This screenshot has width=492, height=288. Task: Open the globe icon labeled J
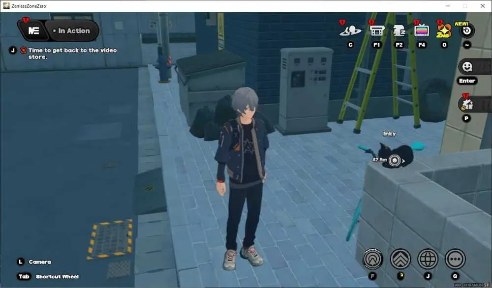428,259
